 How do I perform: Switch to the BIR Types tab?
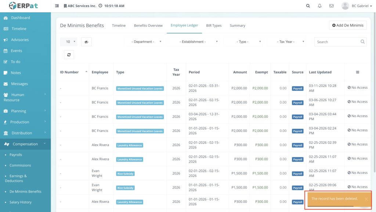(x=214, y=26)
